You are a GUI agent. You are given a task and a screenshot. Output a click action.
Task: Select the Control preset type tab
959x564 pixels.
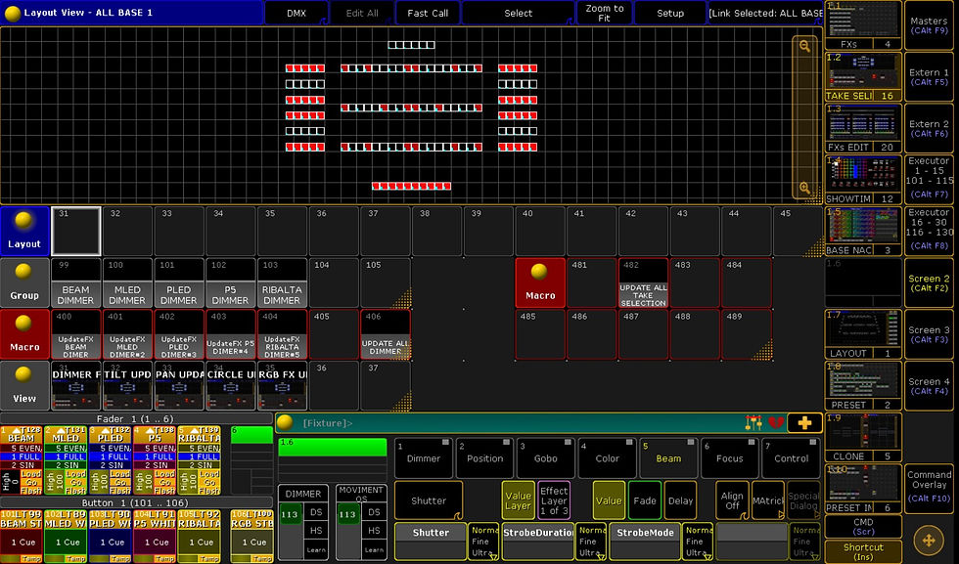pos(791,458)
